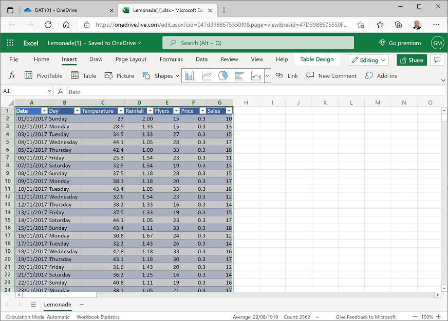448x321 pixels.
Task: Open the Date column filter dropdown
Action: 44,111
